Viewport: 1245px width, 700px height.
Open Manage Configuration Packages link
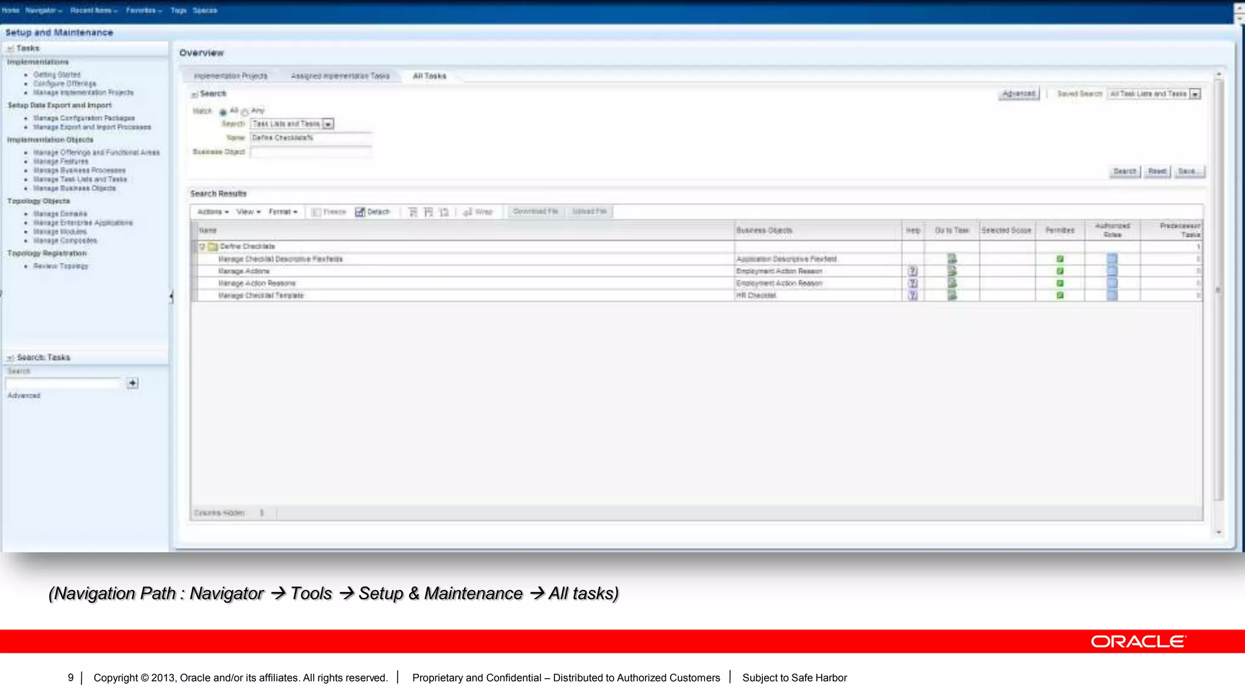point(84,118)
